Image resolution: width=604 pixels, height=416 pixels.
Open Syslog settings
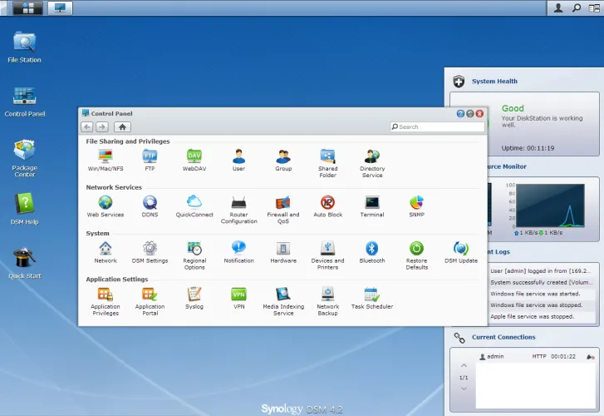[194, 298]
